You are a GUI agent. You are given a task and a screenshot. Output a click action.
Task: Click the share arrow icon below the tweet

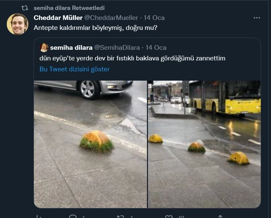point(220,217)
